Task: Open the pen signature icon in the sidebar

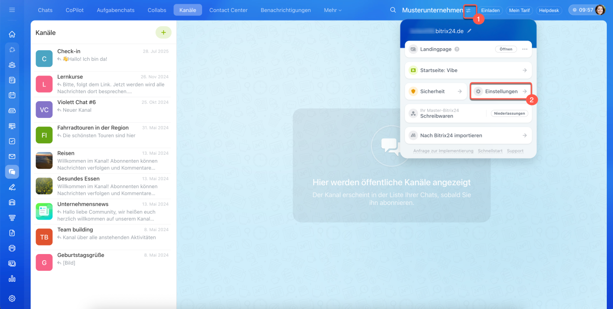Action: point(12,187)
